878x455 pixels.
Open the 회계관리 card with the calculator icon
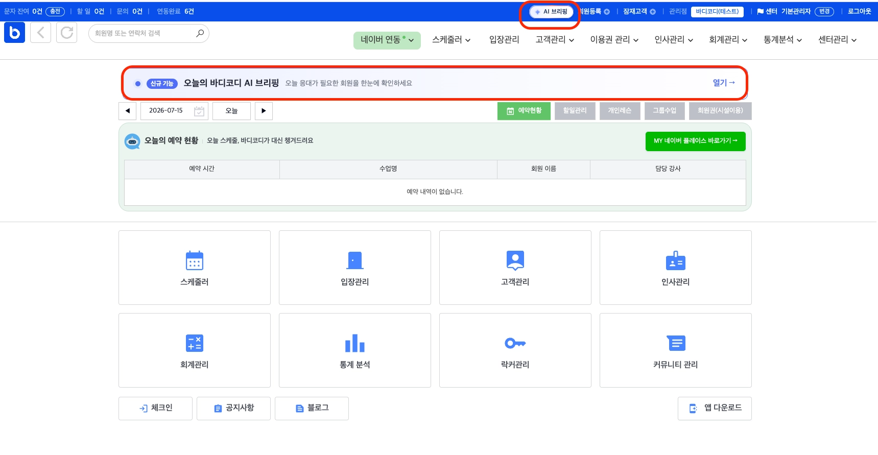click(195, 350)
